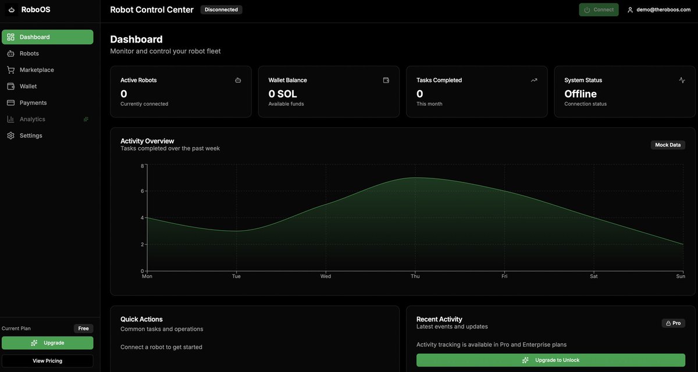Click the Wallet sidebar icon
Screen dimensions: 698x372
[10, 85]
